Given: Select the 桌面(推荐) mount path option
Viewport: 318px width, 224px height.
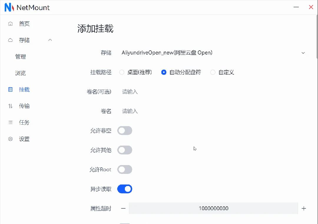Looking at the screenshot, I should (136, 72).
